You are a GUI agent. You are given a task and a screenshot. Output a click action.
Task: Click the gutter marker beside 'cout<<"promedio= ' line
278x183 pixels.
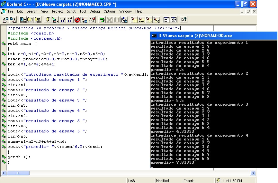pyautogui.click(x=4, y=146)
